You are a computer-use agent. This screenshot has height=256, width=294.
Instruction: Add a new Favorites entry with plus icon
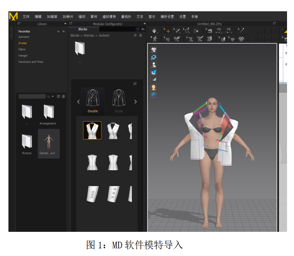coord(58,31)
